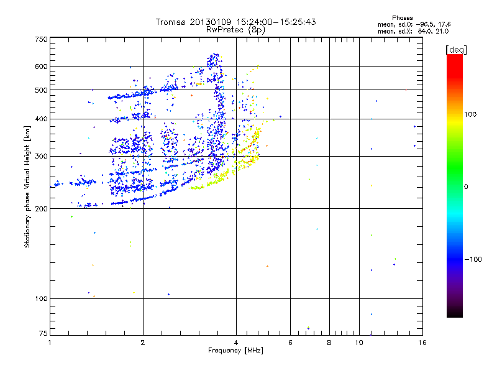Click the y-axis tick label '400'
This screenshot has width=497, height=373.
tap(41, 119)
